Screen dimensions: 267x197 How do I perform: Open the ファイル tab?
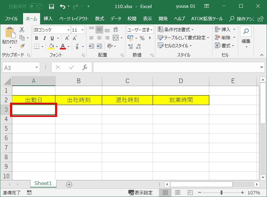click(11, 19)
